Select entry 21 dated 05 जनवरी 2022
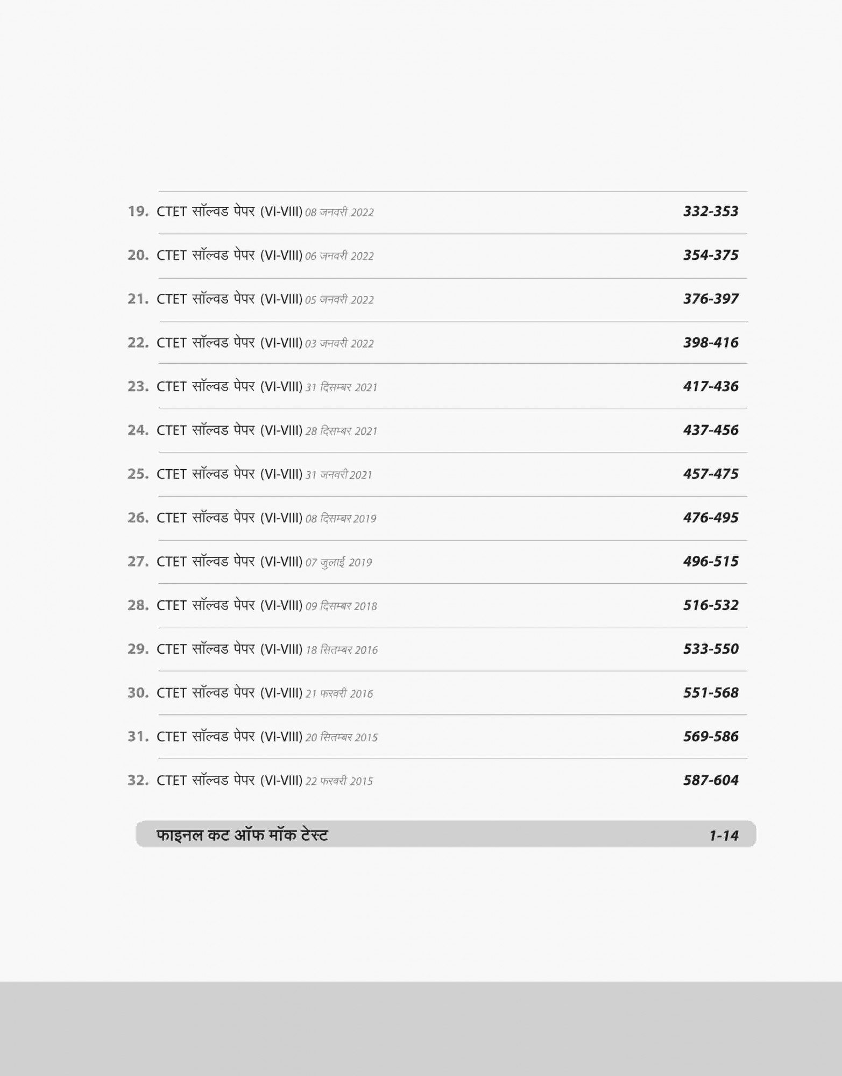This screenshot has width=842, height=1076. point(250,299)
